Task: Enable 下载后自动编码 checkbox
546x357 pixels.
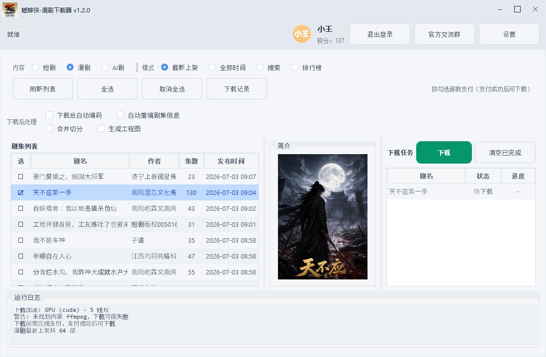Action: point(49,115)
